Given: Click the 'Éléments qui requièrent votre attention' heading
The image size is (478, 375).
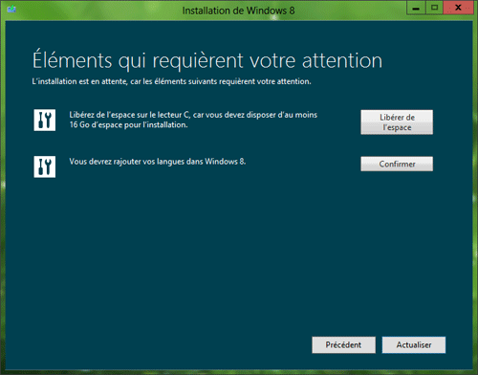Looking at the screenshot, I should [207, 60].
